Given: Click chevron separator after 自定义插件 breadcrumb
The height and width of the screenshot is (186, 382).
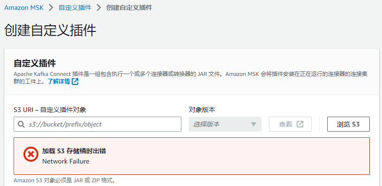Looking at the screenshot, I should (99, 7).
